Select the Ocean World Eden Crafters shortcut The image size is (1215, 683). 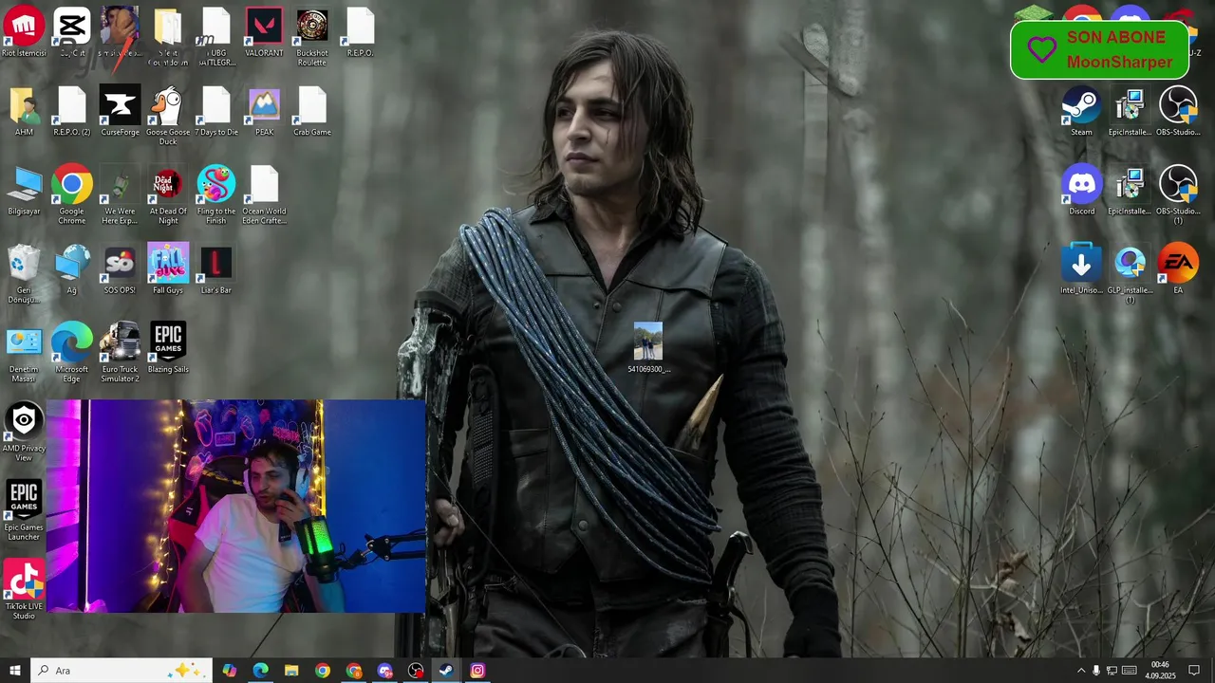point(264,184)
